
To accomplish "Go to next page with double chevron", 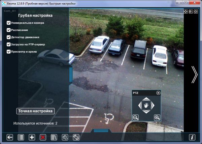I will pyautogui.click(x=195, y=75).
